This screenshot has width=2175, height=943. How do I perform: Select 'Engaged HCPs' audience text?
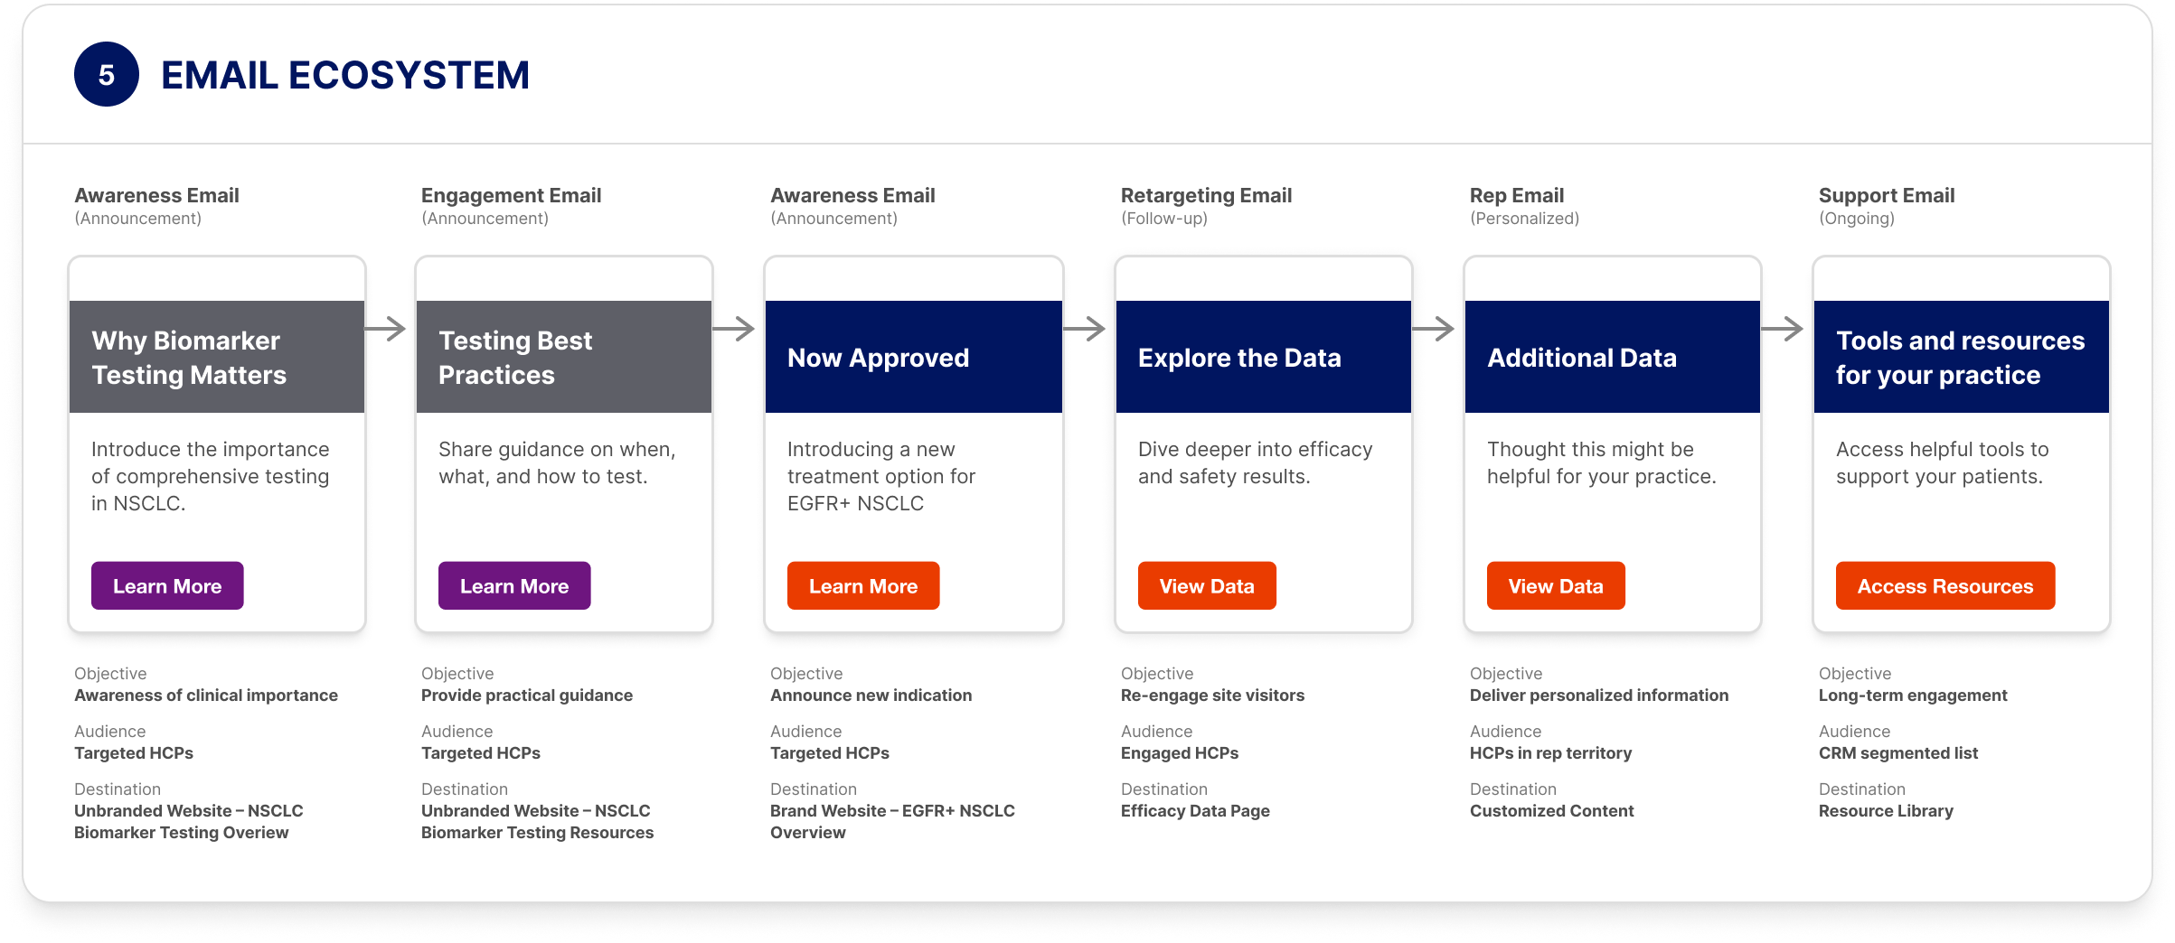pyautogui.click(x=1180, y=753)
